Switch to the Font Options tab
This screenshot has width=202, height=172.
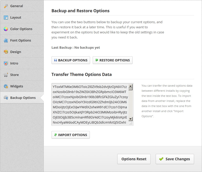[x=22, y=41]
